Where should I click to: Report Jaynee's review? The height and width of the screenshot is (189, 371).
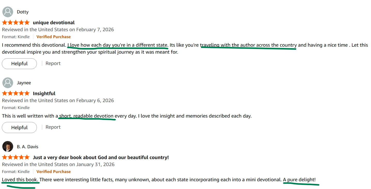[x=53, y=127]
